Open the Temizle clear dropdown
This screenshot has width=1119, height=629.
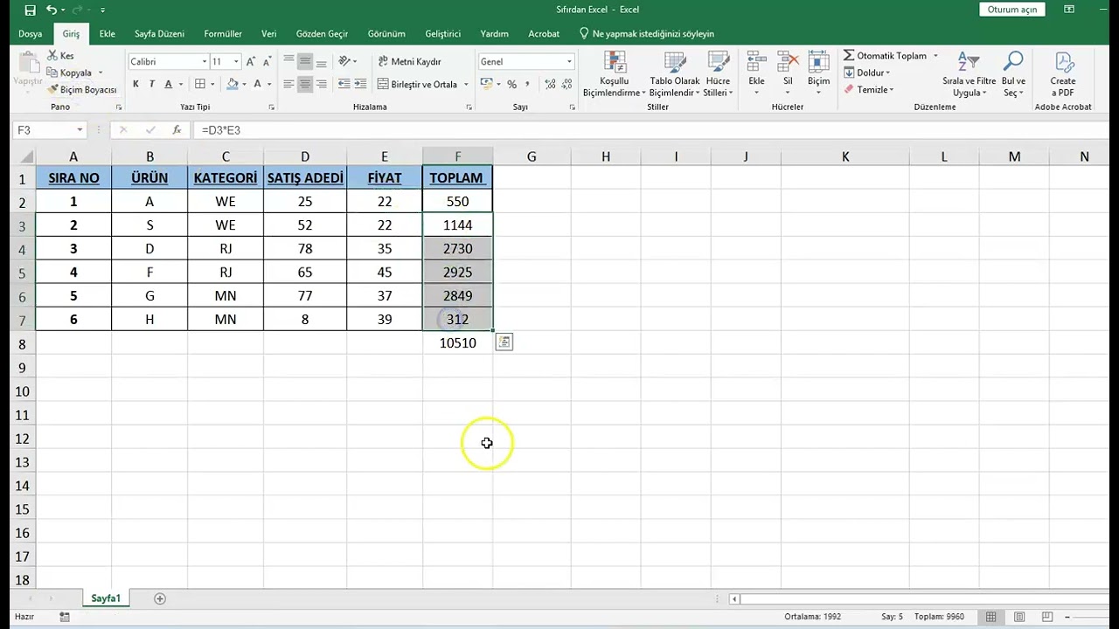868,89
